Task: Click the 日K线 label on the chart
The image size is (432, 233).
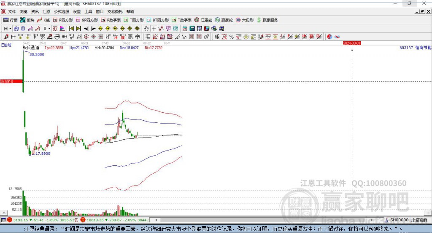Action: (x=6, y=45)
